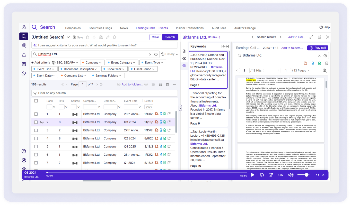Open the Document Description dropdown

(79, 69)
